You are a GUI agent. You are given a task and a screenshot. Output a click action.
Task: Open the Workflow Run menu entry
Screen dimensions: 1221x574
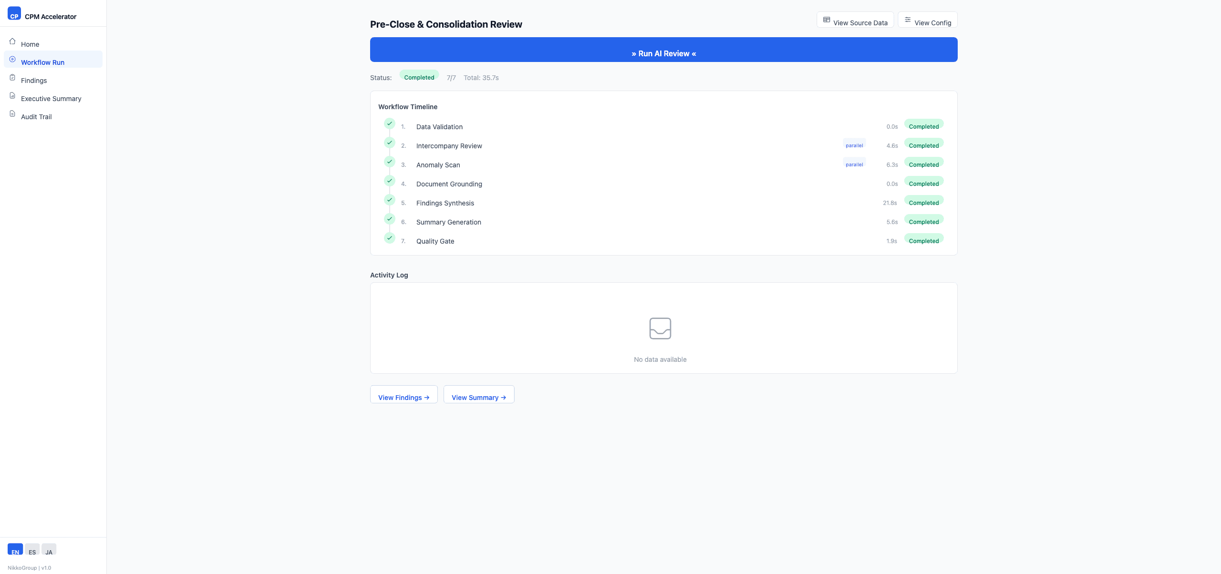[42, 62]
